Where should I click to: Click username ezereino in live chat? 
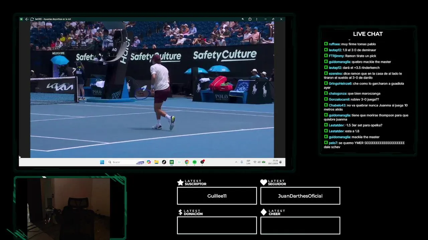click(x=335, y=74)
